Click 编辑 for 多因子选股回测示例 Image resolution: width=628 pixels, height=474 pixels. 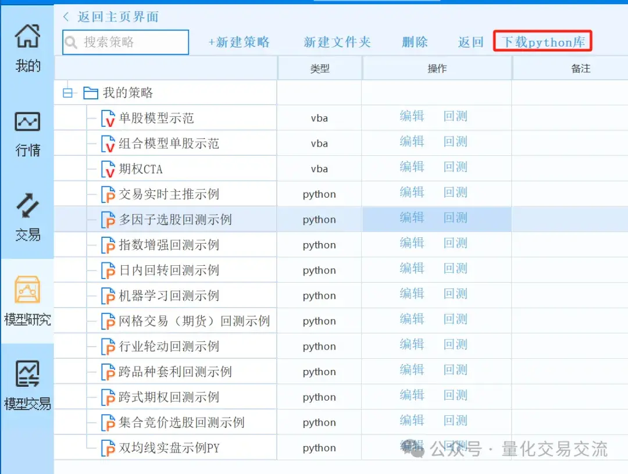coord(412,218)
